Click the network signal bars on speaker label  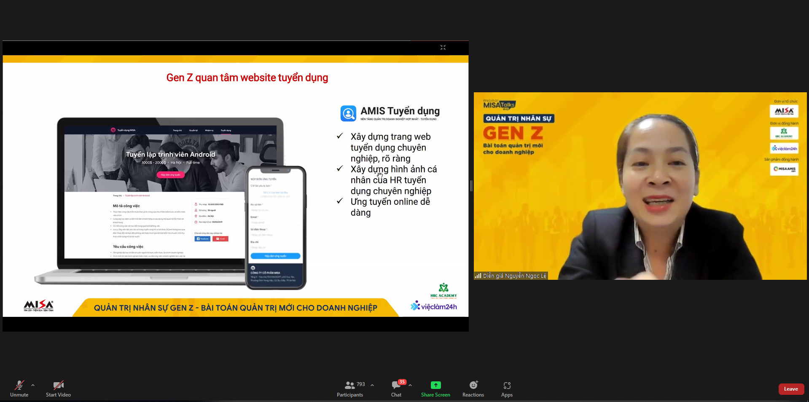(x=478, y=276)
